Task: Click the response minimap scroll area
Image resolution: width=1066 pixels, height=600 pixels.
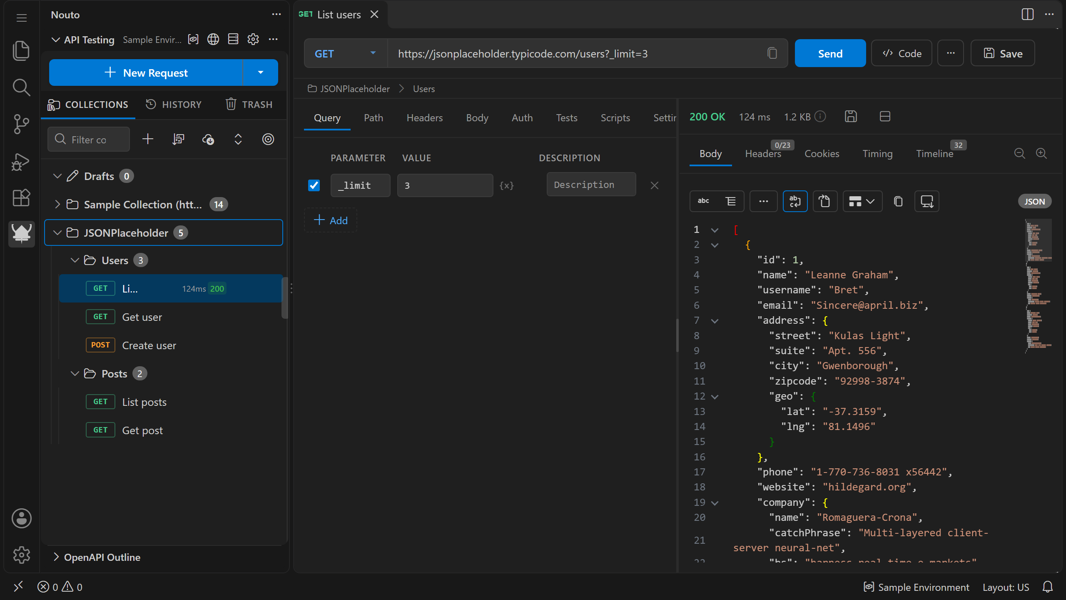Action: [x=1039, y=287]
